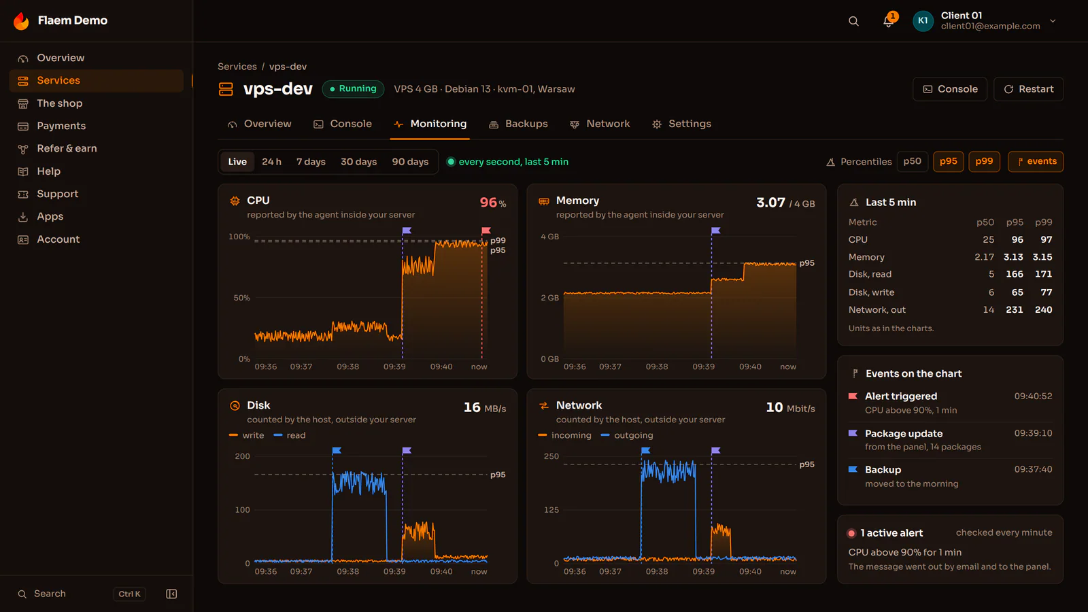Switch to the Console tab
Image resolution: width=1088 pixels, height=612 pixels.
tap(343, 124)
